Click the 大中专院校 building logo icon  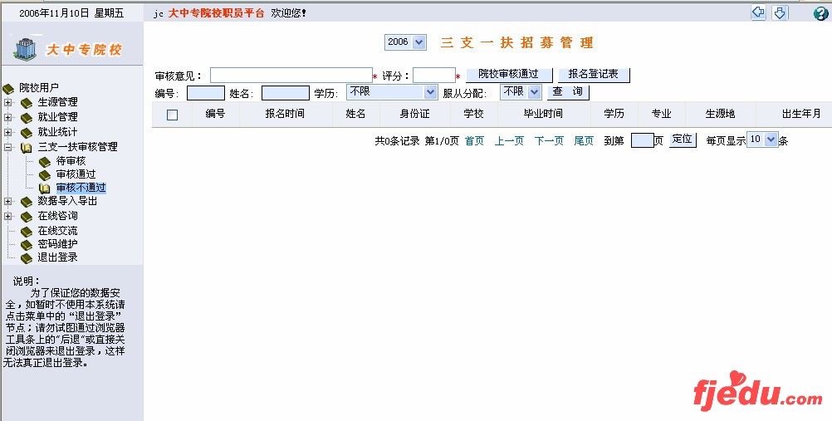(x=24, y=49)
